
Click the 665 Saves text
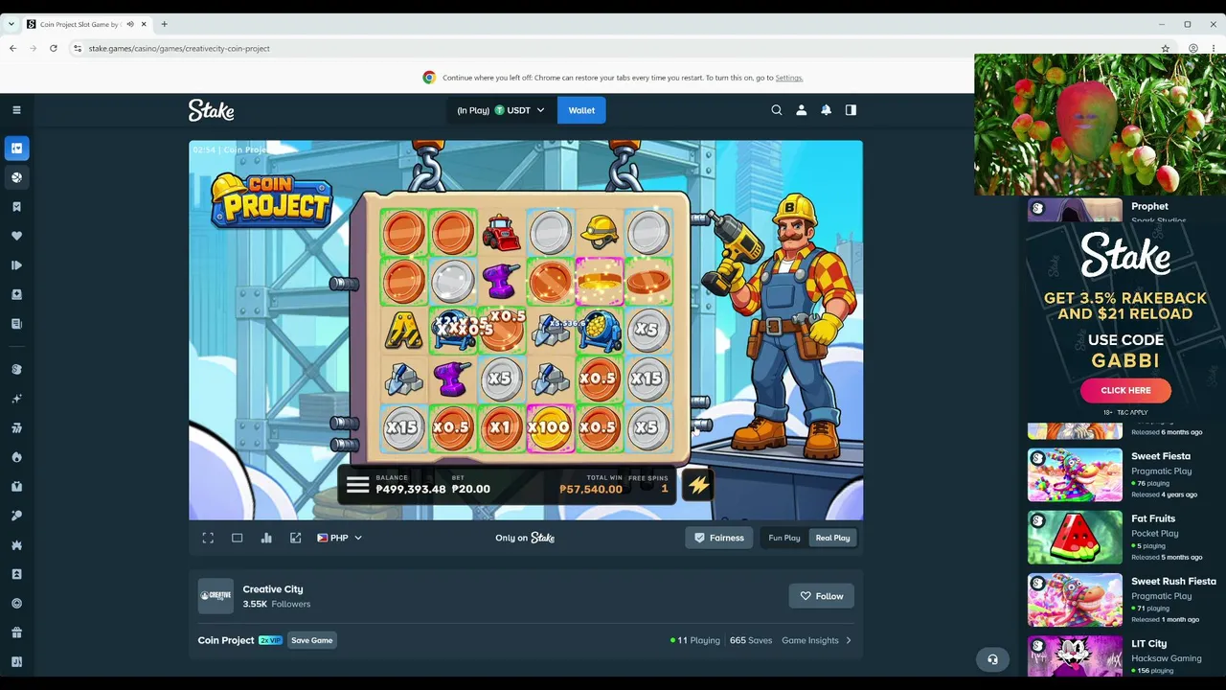[x=751, y=640]
